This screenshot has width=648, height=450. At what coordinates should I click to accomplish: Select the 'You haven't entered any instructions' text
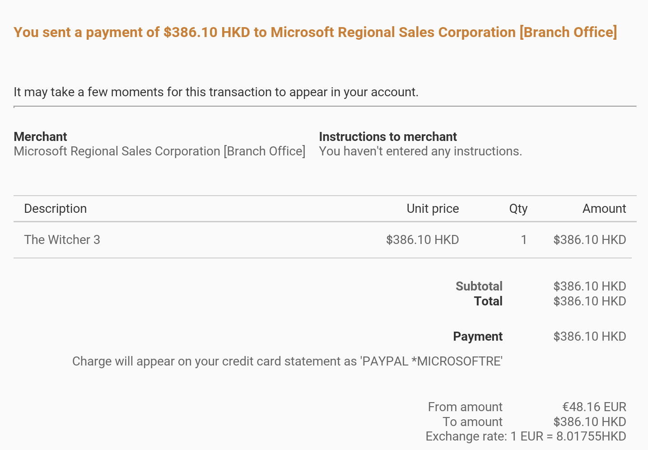tap(420, 151)
